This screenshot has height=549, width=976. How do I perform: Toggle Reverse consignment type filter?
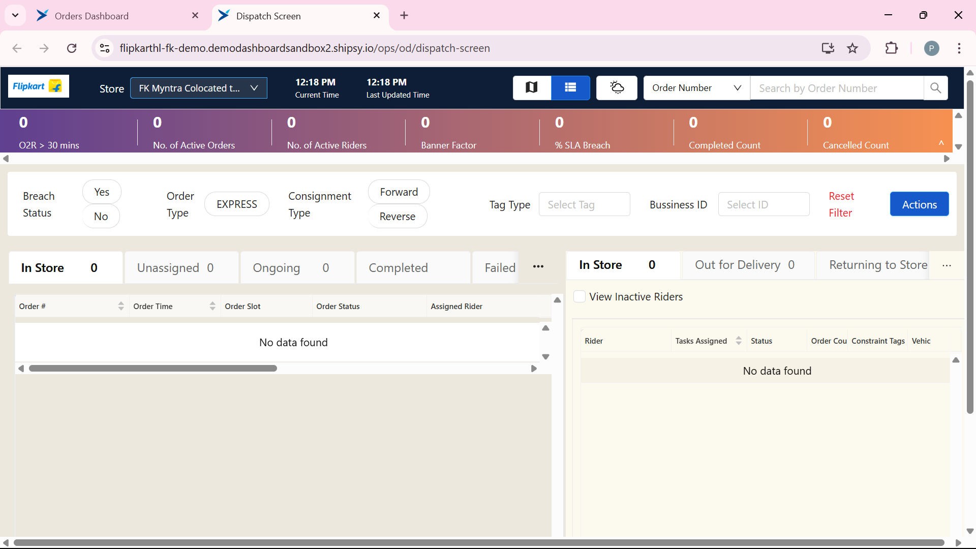click(398, 217)
